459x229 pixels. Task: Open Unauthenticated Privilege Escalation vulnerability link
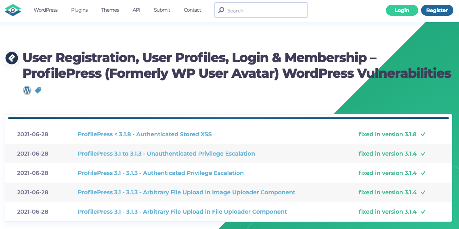pos(166,154)
